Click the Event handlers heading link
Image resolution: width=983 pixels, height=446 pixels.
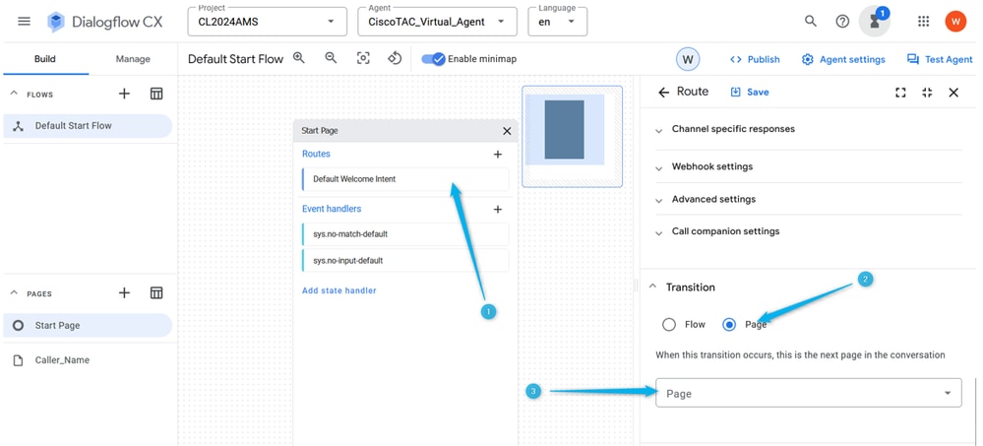pyautogui.click(x=332, y=209)
